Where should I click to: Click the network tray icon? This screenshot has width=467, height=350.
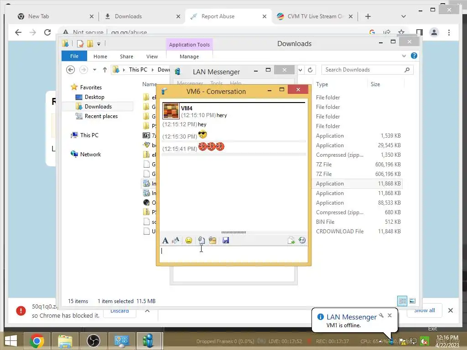(413, 341)
